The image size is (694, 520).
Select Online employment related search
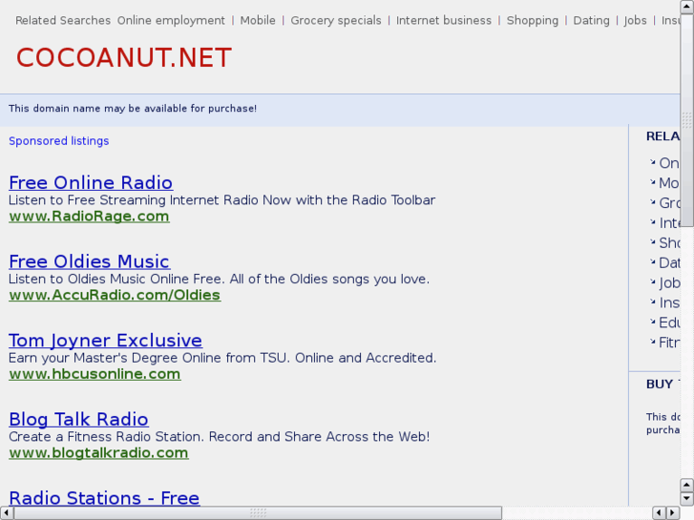tap(171, 21)
